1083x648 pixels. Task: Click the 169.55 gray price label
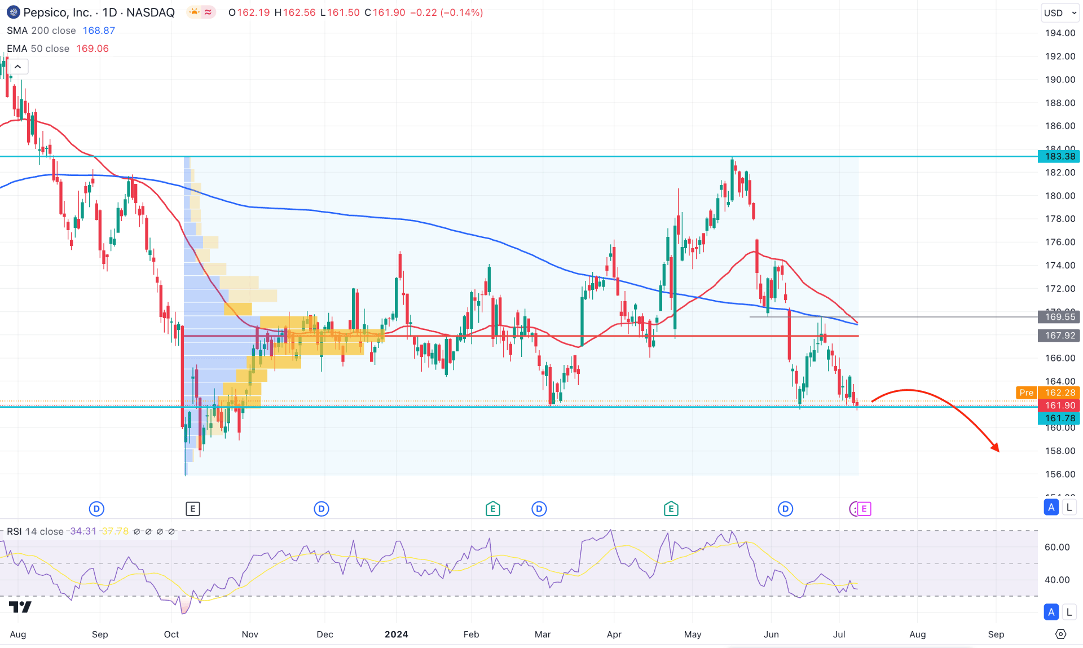[1060, 317]
